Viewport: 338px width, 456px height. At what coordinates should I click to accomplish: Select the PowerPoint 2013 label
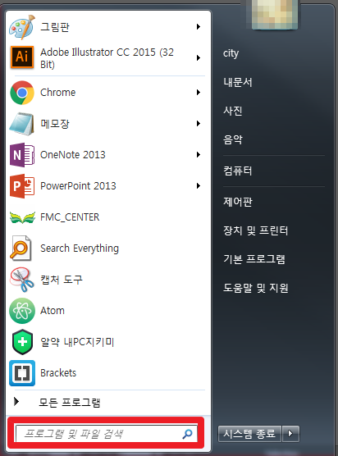coord(78,186)
